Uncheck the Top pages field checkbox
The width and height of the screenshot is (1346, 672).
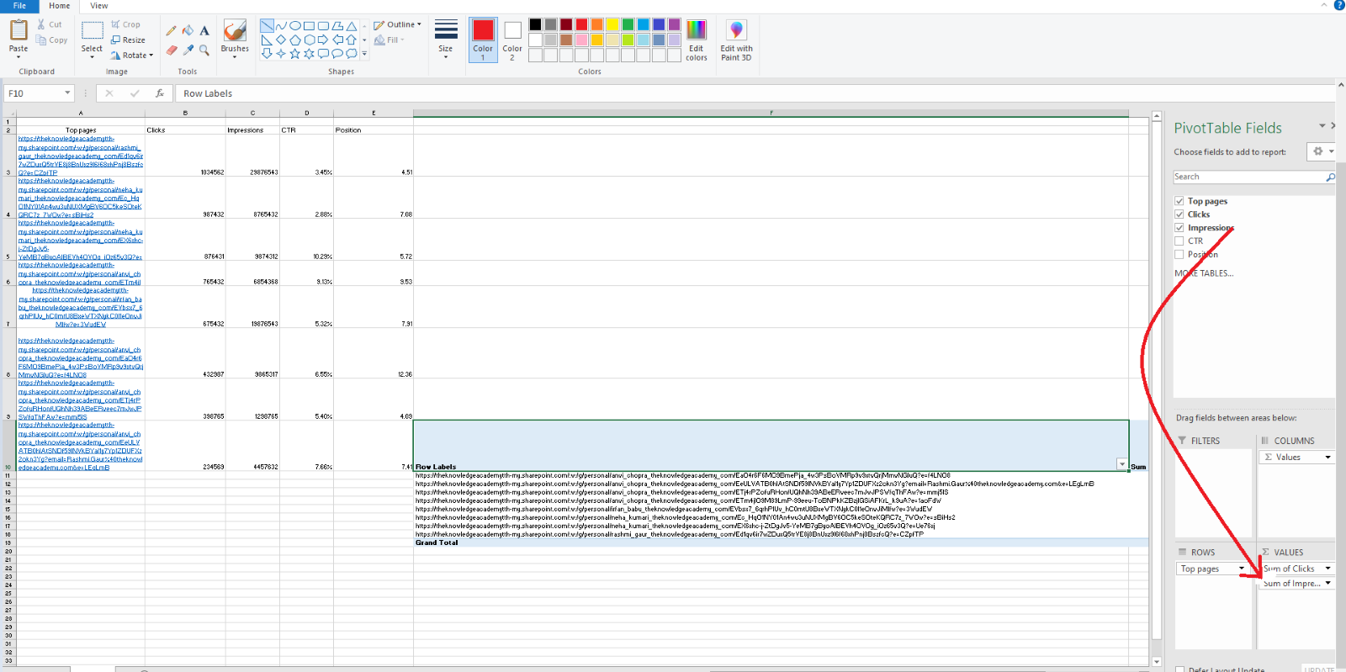pos(1179,201)
